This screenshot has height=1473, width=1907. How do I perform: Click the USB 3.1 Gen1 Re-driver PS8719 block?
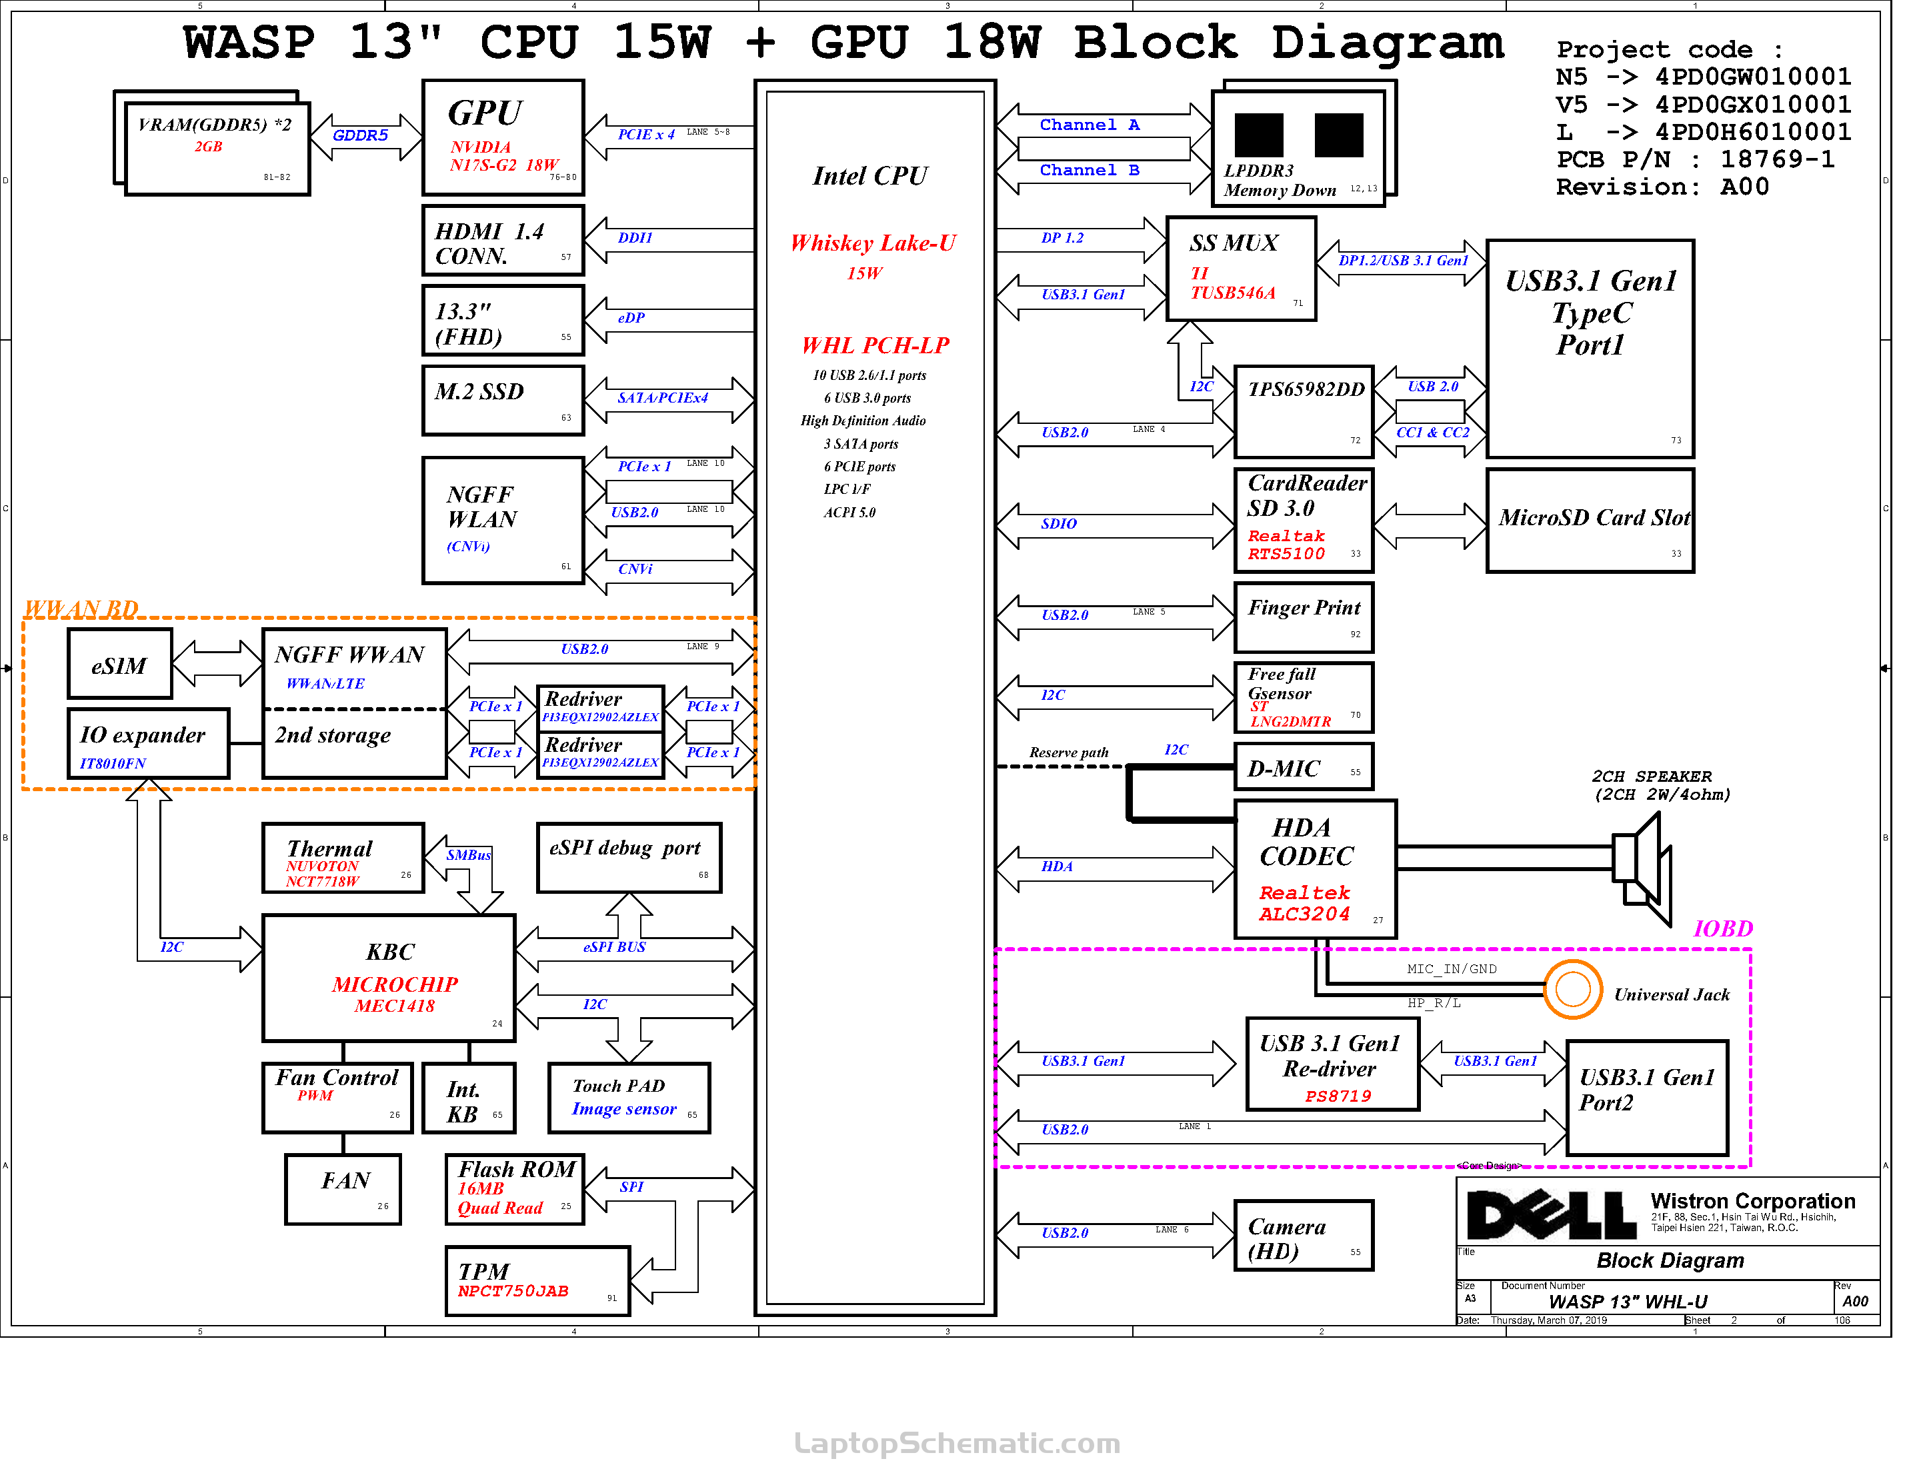tap(1334, 1064)
